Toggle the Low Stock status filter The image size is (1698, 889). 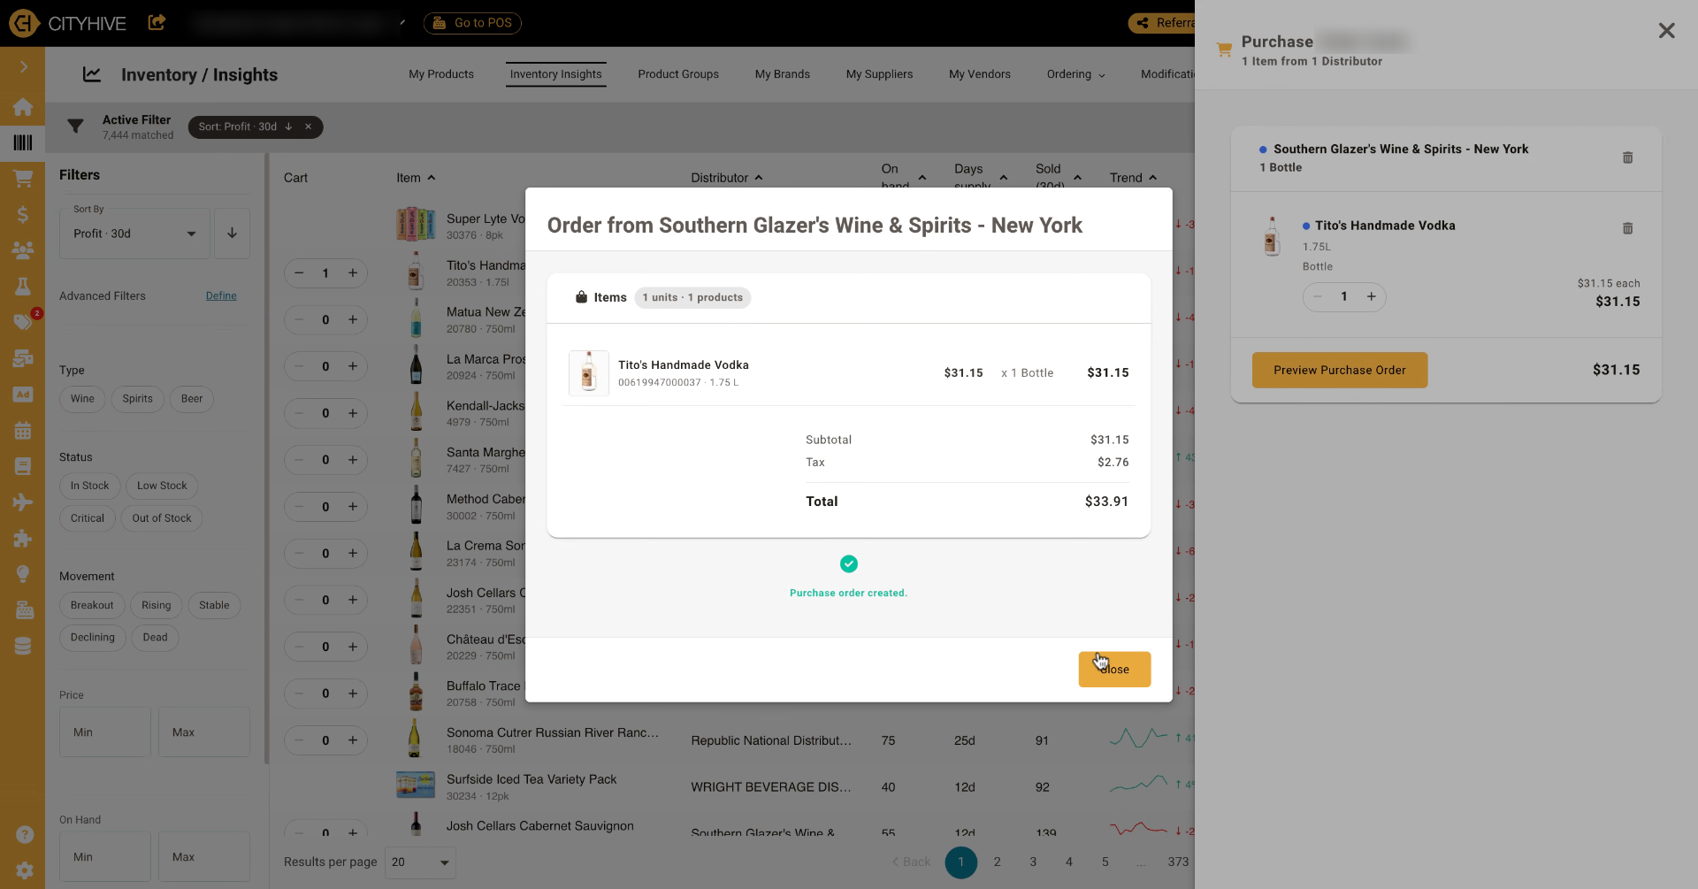point(162,486)
